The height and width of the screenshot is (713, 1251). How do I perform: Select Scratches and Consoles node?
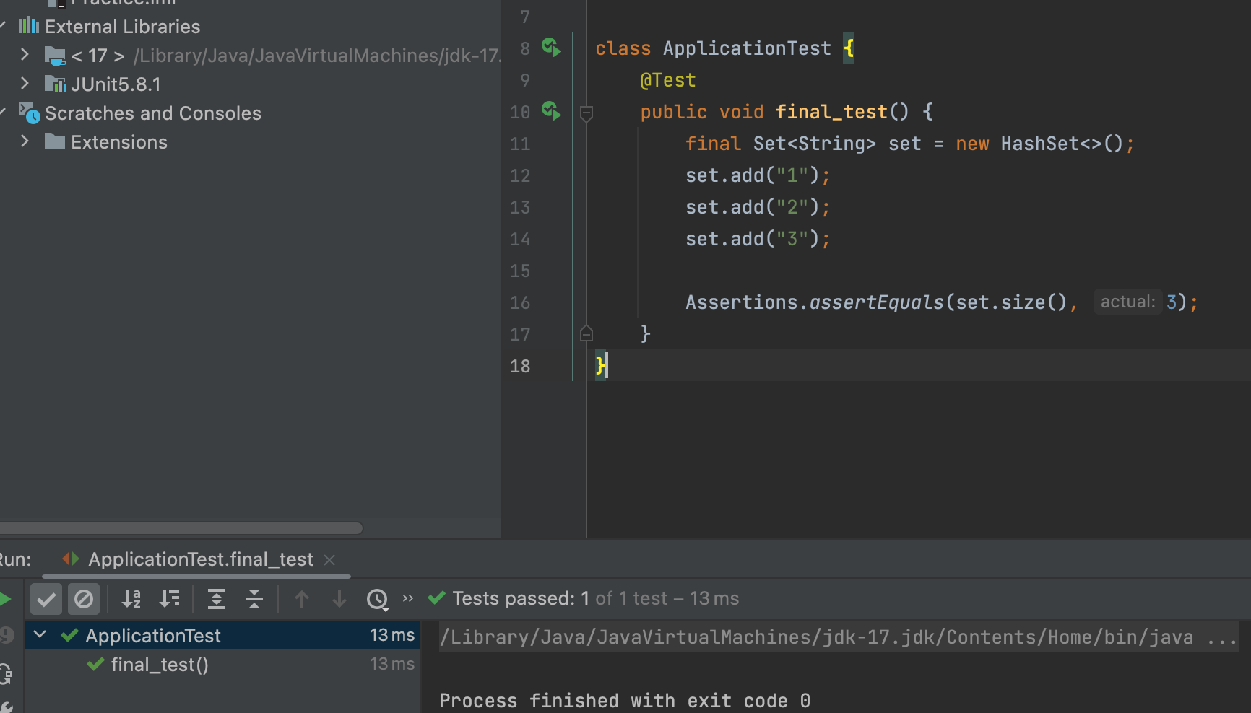click(152, 113)
